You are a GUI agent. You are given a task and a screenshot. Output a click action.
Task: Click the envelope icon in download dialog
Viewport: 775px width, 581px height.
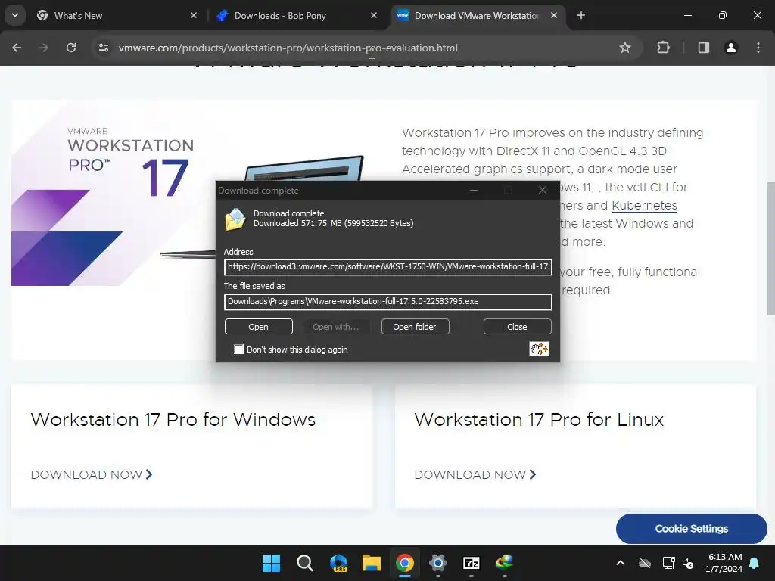[235, 219]
